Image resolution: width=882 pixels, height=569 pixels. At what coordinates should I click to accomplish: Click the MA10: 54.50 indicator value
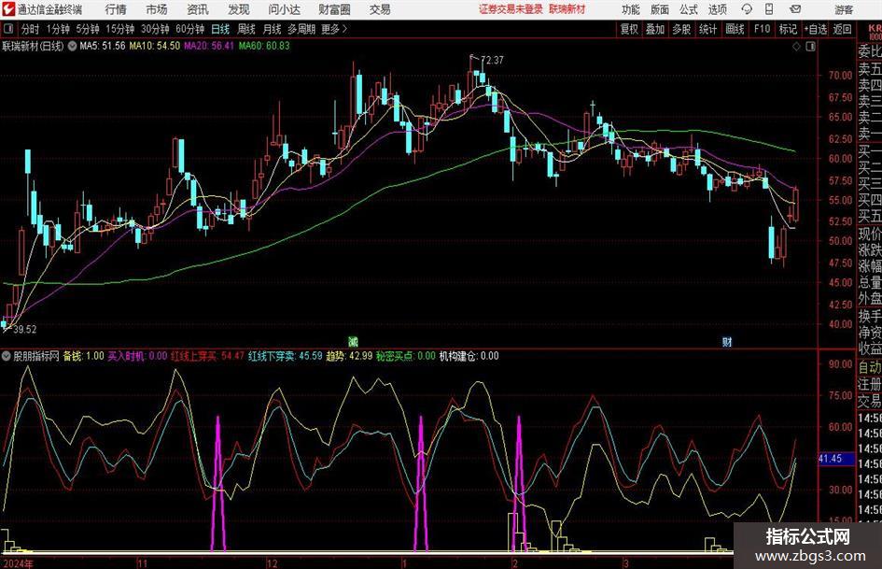point(155,46)
